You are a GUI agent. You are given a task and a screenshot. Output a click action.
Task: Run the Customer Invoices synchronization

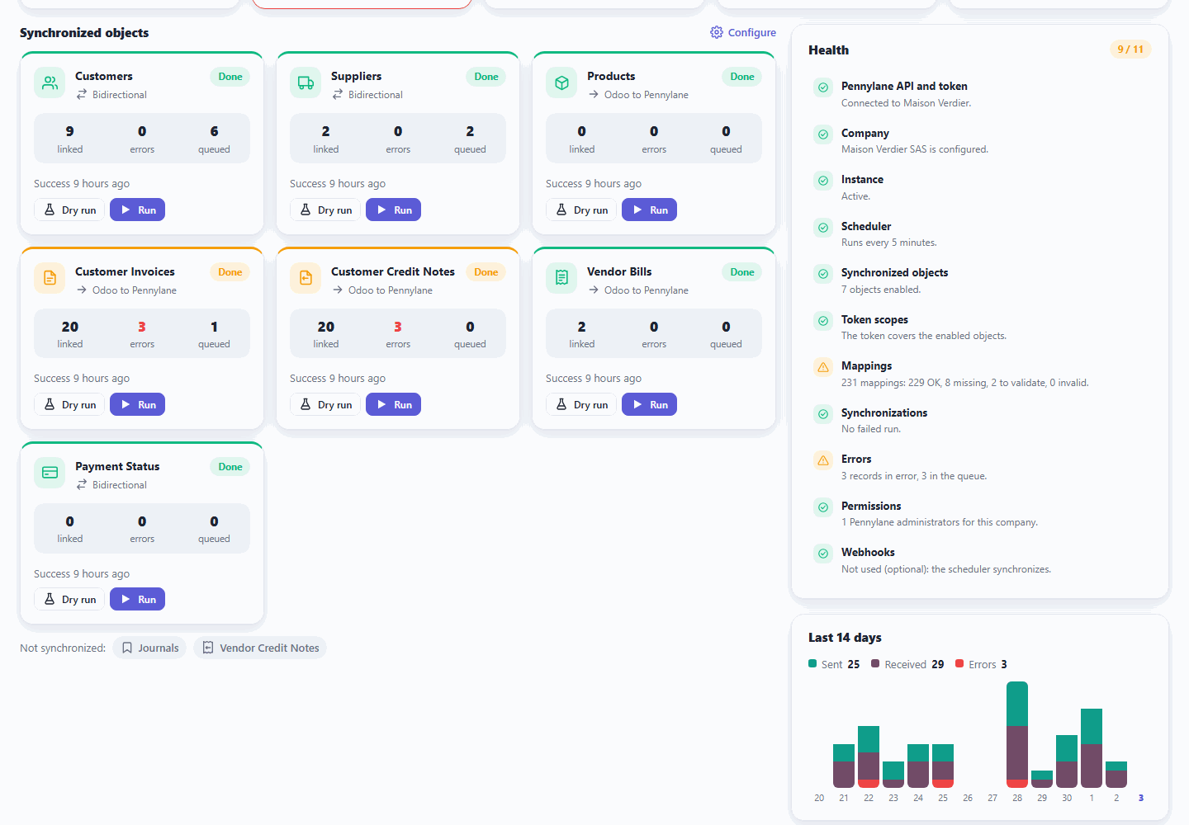pos(138,405)
